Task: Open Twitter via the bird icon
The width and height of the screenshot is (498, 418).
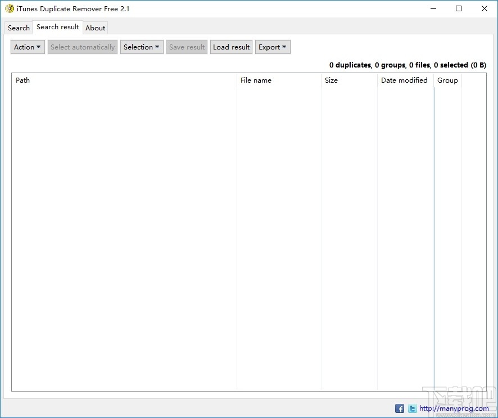Action: coord(412,408)
